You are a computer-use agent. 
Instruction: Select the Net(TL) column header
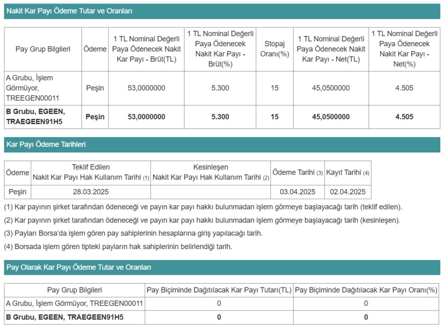331,49
